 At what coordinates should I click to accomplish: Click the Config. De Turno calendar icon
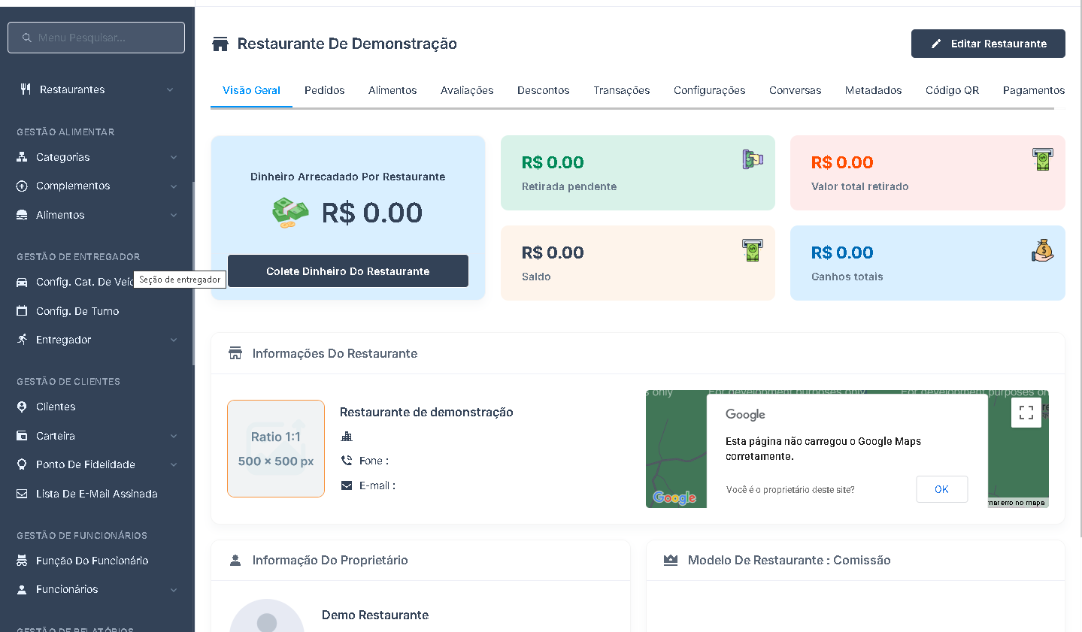click(x=22, y=311)
